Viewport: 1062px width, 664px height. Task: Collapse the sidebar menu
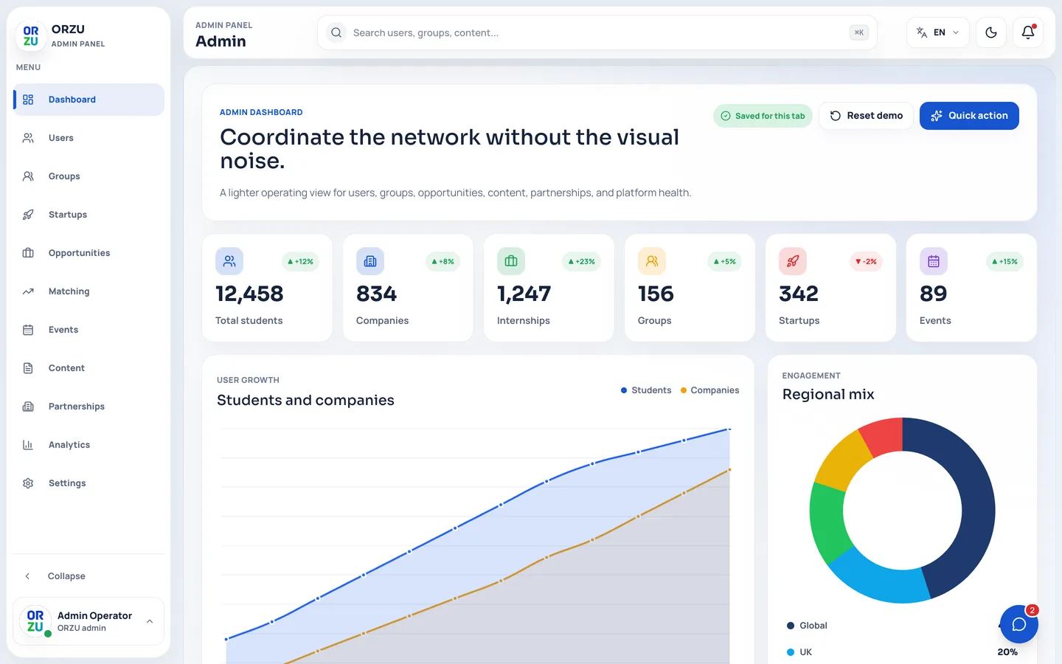(88, 576)
